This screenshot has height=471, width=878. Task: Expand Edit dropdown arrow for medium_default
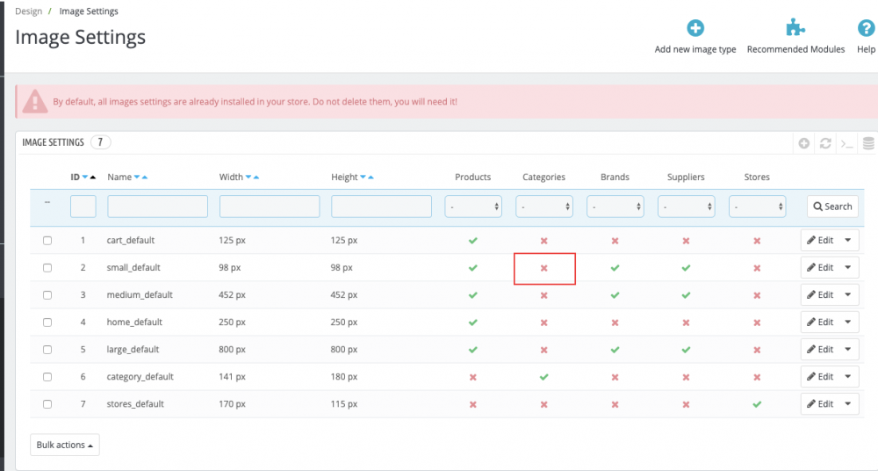coord(848,295)
